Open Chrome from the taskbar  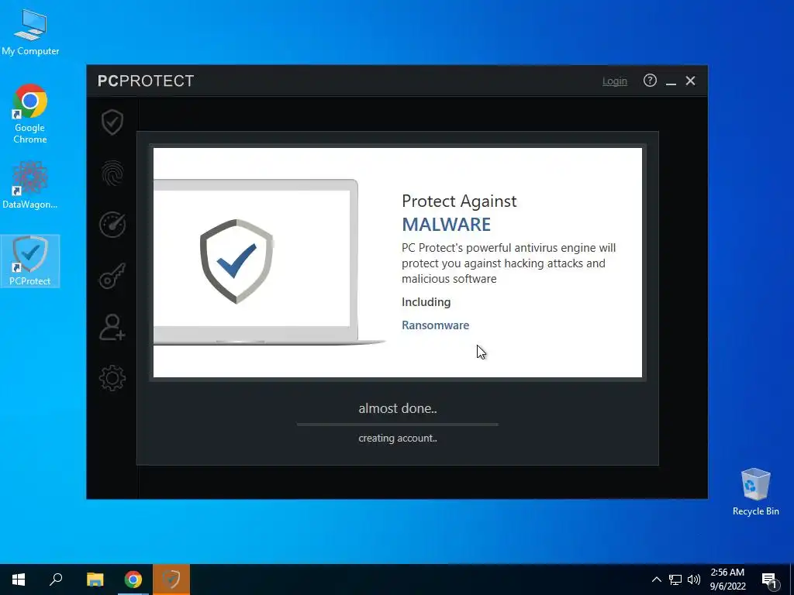click(x=133, y=580)
